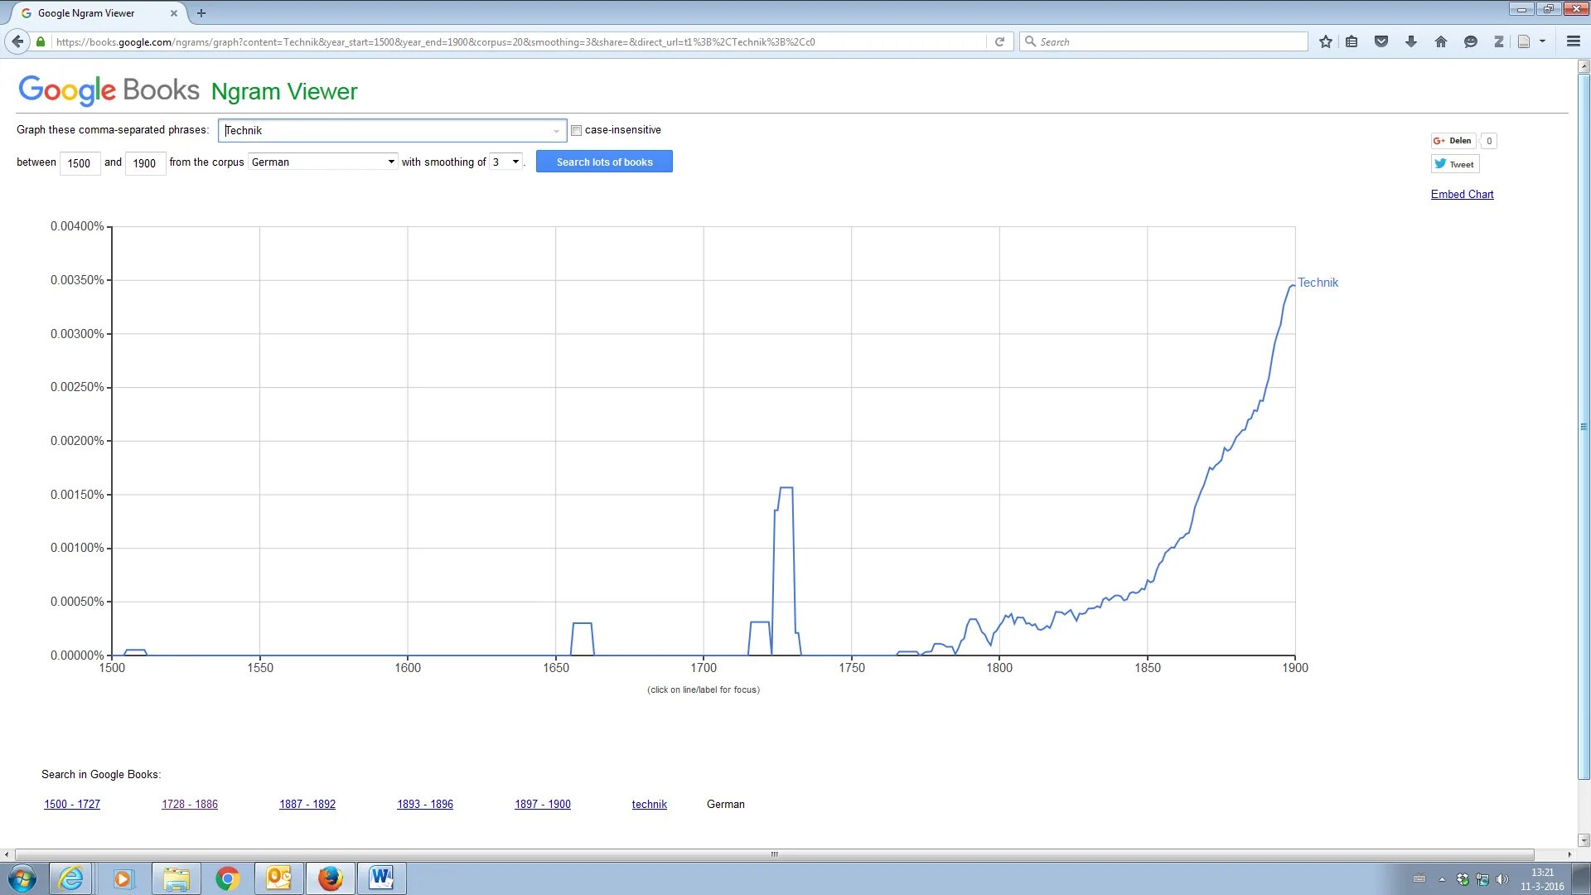The width and height of the screenshot is (1591, 895).
Task: Click the bookmark star icon in toolbar
Action: tap(1327, 41)
